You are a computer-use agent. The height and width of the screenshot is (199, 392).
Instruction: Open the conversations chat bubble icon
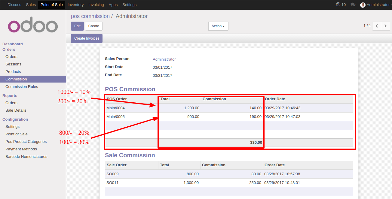[353, 5]
